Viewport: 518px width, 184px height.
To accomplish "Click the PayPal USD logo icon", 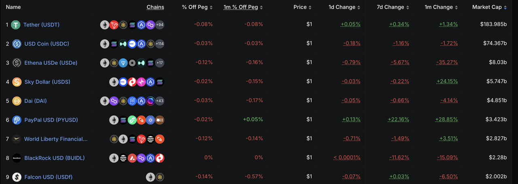I will (17, 120).
